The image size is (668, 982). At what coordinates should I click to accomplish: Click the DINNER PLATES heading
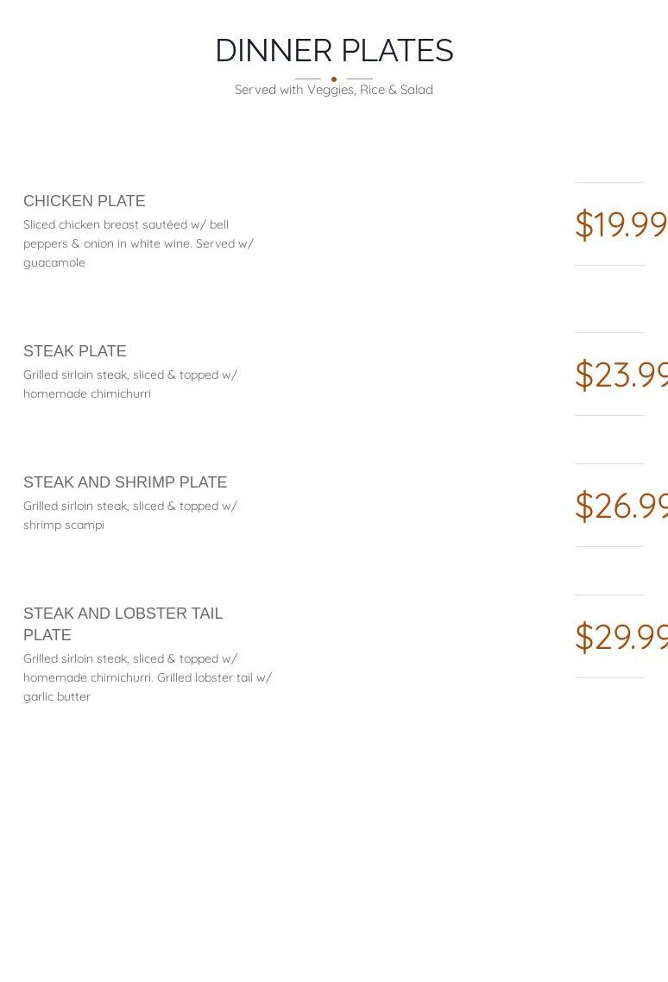coord(334,51)
